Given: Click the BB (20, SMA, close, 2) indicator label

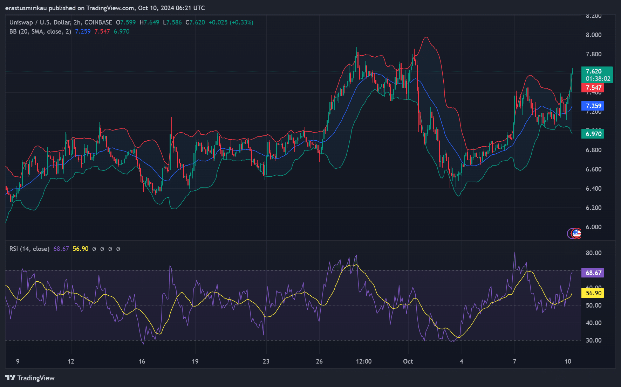Looking at the screenshot, I should [40, 31].
